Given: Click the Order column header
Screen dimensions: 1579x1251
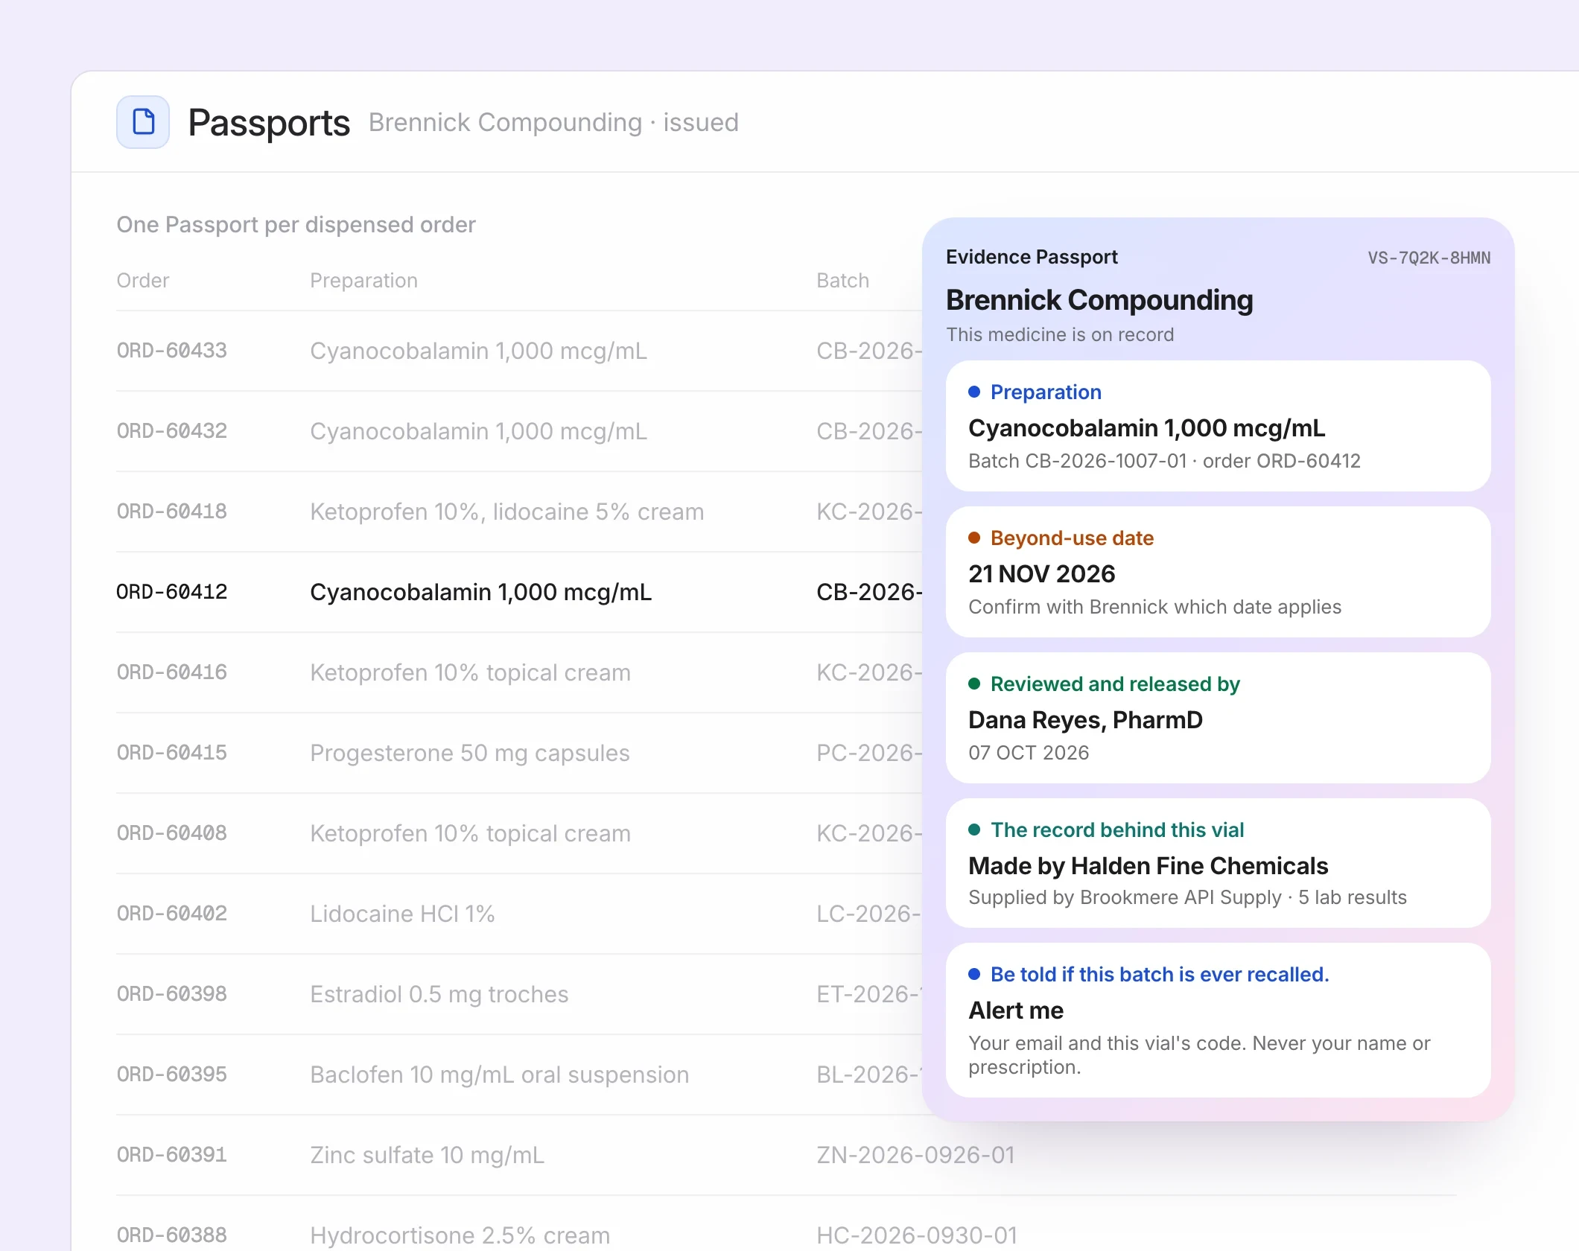Looking at the screenshot, I should click(x=143, y=281).
